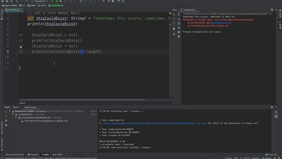Open Build panel settings gear
This screenshot has width=282, height=159.
click(272, 107)
